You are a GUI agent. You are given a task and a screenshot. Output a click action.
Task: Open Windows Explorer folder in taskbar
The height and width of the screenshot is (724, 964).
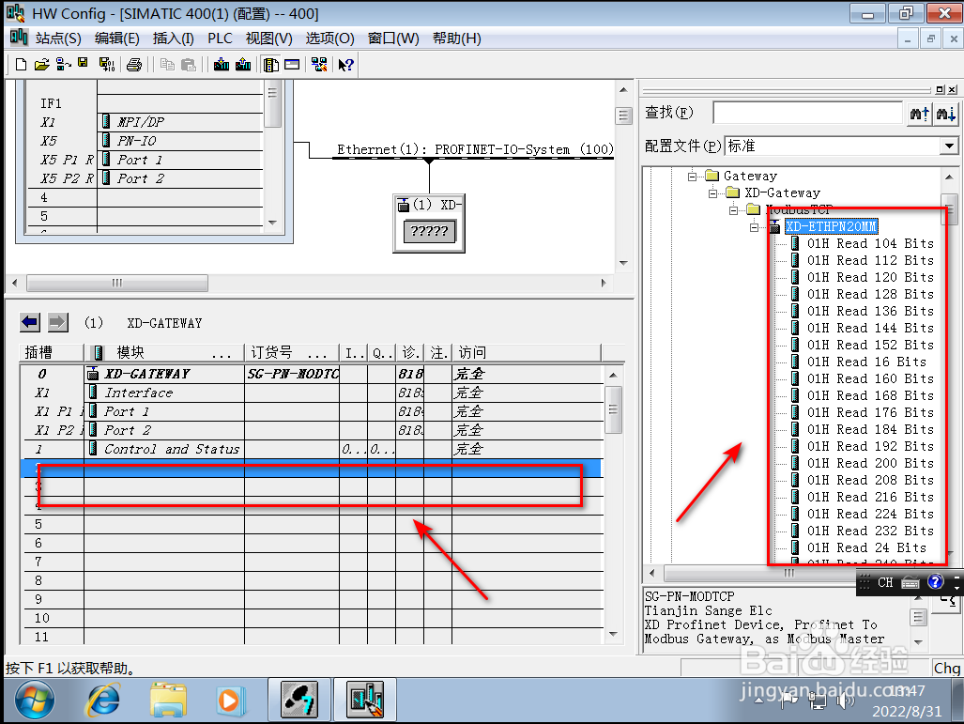point(168,701)
